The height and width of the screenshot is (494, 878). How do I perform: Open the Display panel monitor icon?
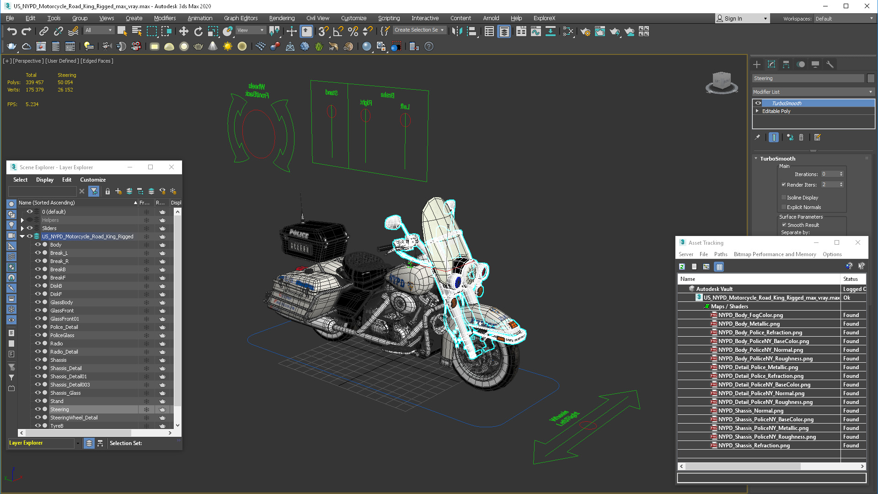(815, 64)
